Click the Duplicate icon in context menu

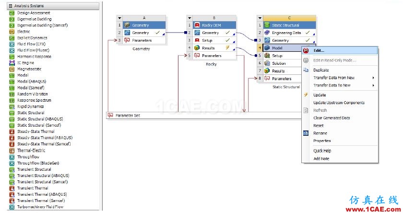click(x=306, y=70)
